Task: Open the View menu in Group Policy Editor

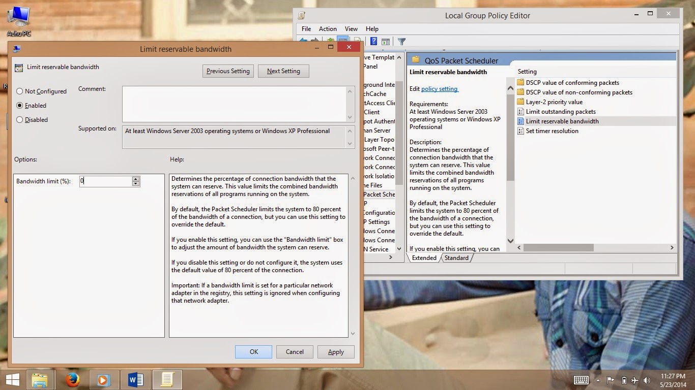Action: 351,29
